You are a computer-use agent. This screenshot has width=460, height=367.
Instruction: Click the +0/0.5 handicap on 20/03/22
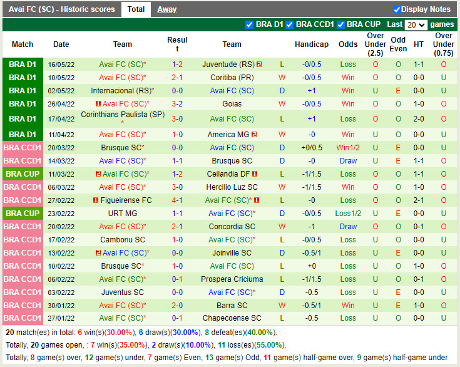click(x=312, y=148)
